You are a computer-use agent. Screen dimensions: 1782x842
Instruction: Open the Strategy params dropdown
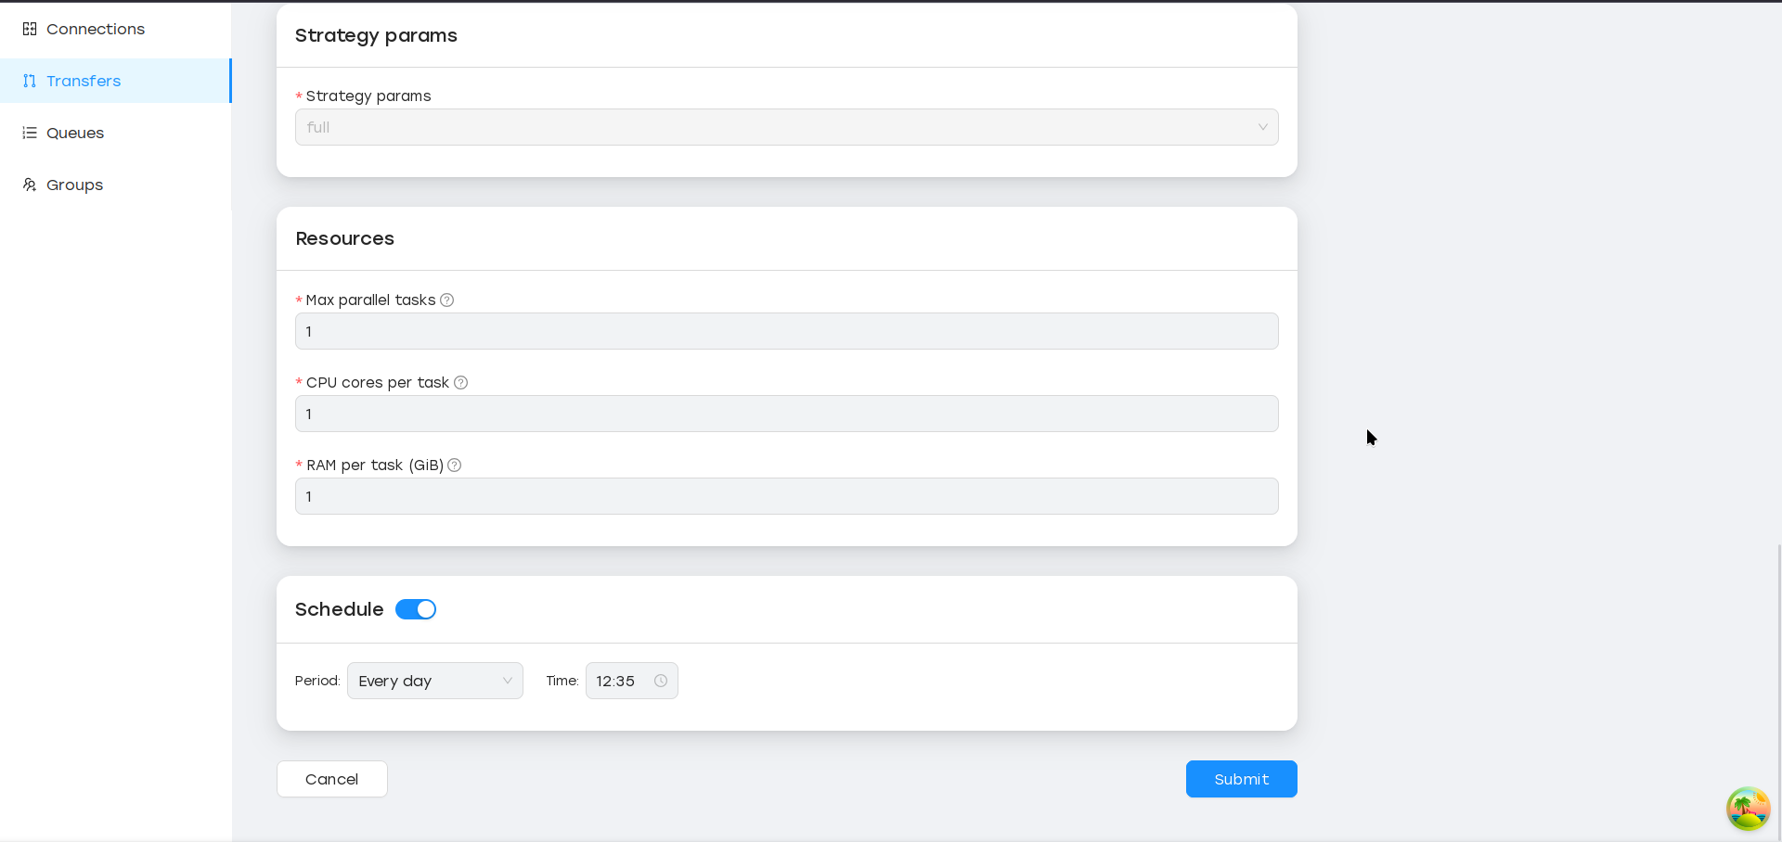coord(786,127)
